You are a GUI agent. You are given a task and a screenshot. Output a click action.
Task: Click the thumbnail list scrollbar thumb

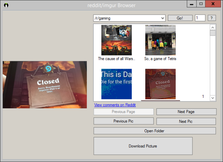click(213, 33)
